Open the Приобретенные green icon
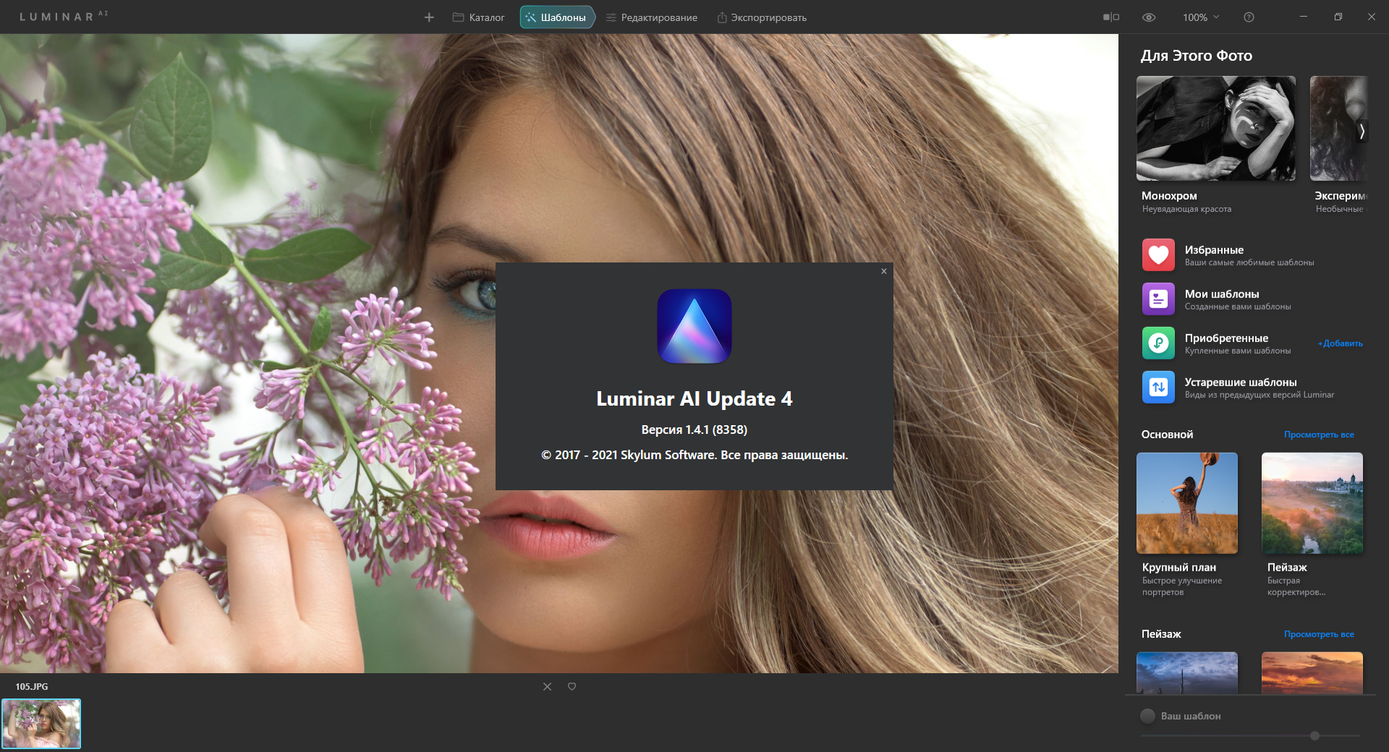 (x=1158, y=343)
